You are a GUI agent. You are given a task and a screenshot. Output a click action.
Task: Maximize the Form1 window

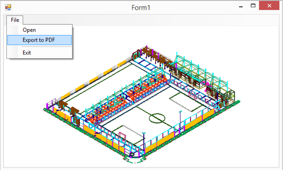(x=253, y=6)
